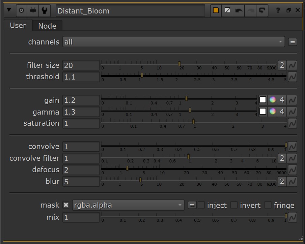Float the properties panel window
The height and width of the screenshot is (244, 305).
288,10
